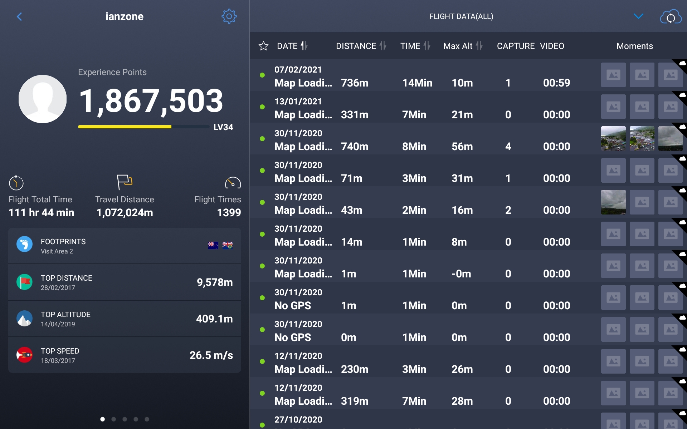Go back using the left arrow
Viewport: 687px width, 429px height.
tap(20, 16)
